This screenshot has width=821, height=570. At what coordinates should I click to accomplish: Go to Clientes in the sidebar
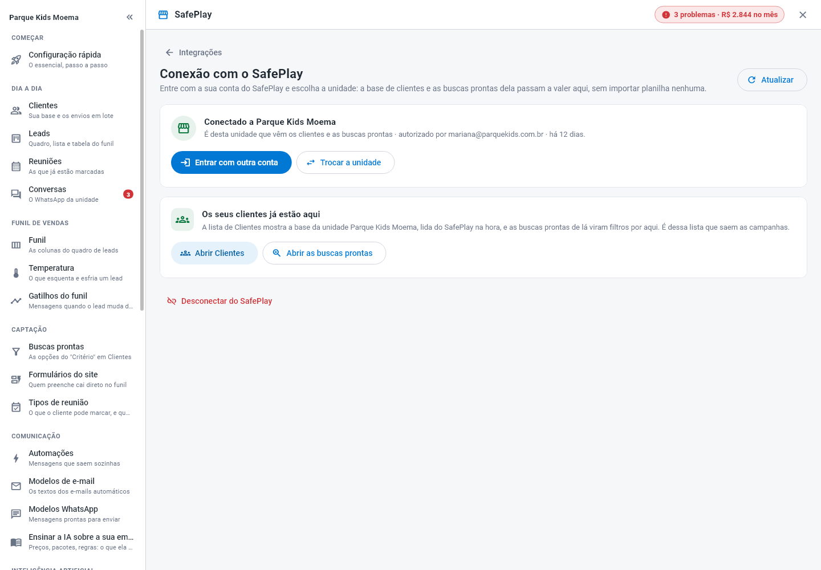click(x=72, y=111)
